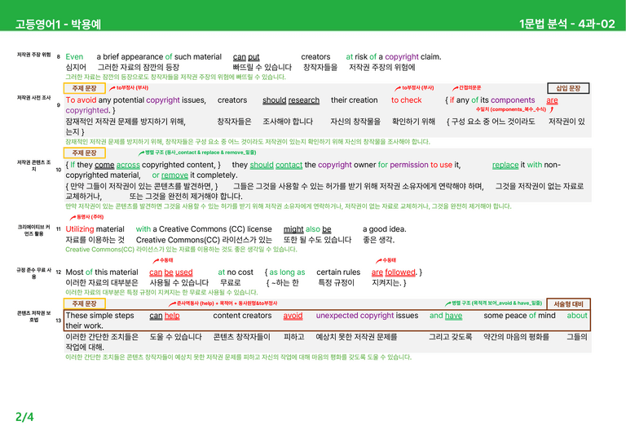Click the green arrow before 병렬 구조 (동사_contact) note

pyautogui.click(x=141, y=153)
